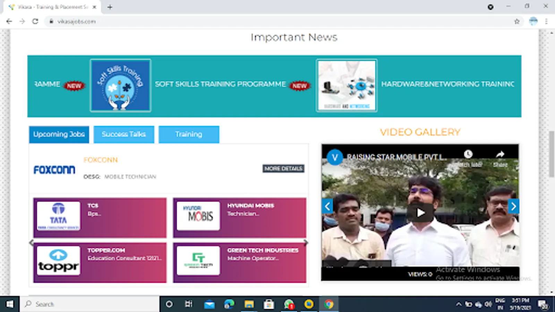Open the volume control in system tray

(488, 304)
